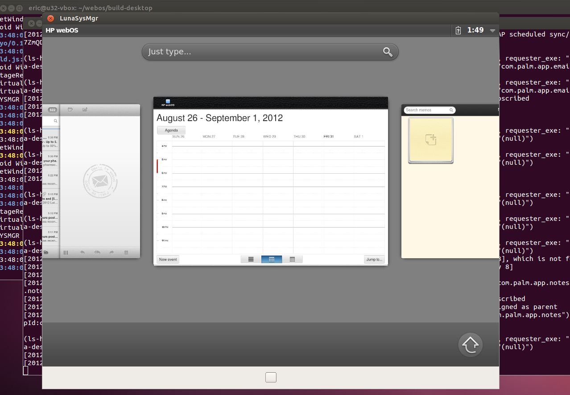Viewport: 570px width, 395px height.
Task: Click the reply arrow in the email toolbar
Action: coord(82,252)
